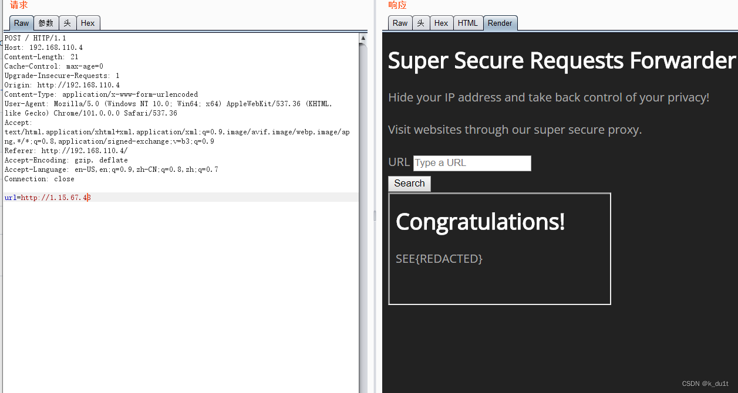
Task: Click scroll-up arrow of request pane scrollbar
Action: click(x=363, y=38)
